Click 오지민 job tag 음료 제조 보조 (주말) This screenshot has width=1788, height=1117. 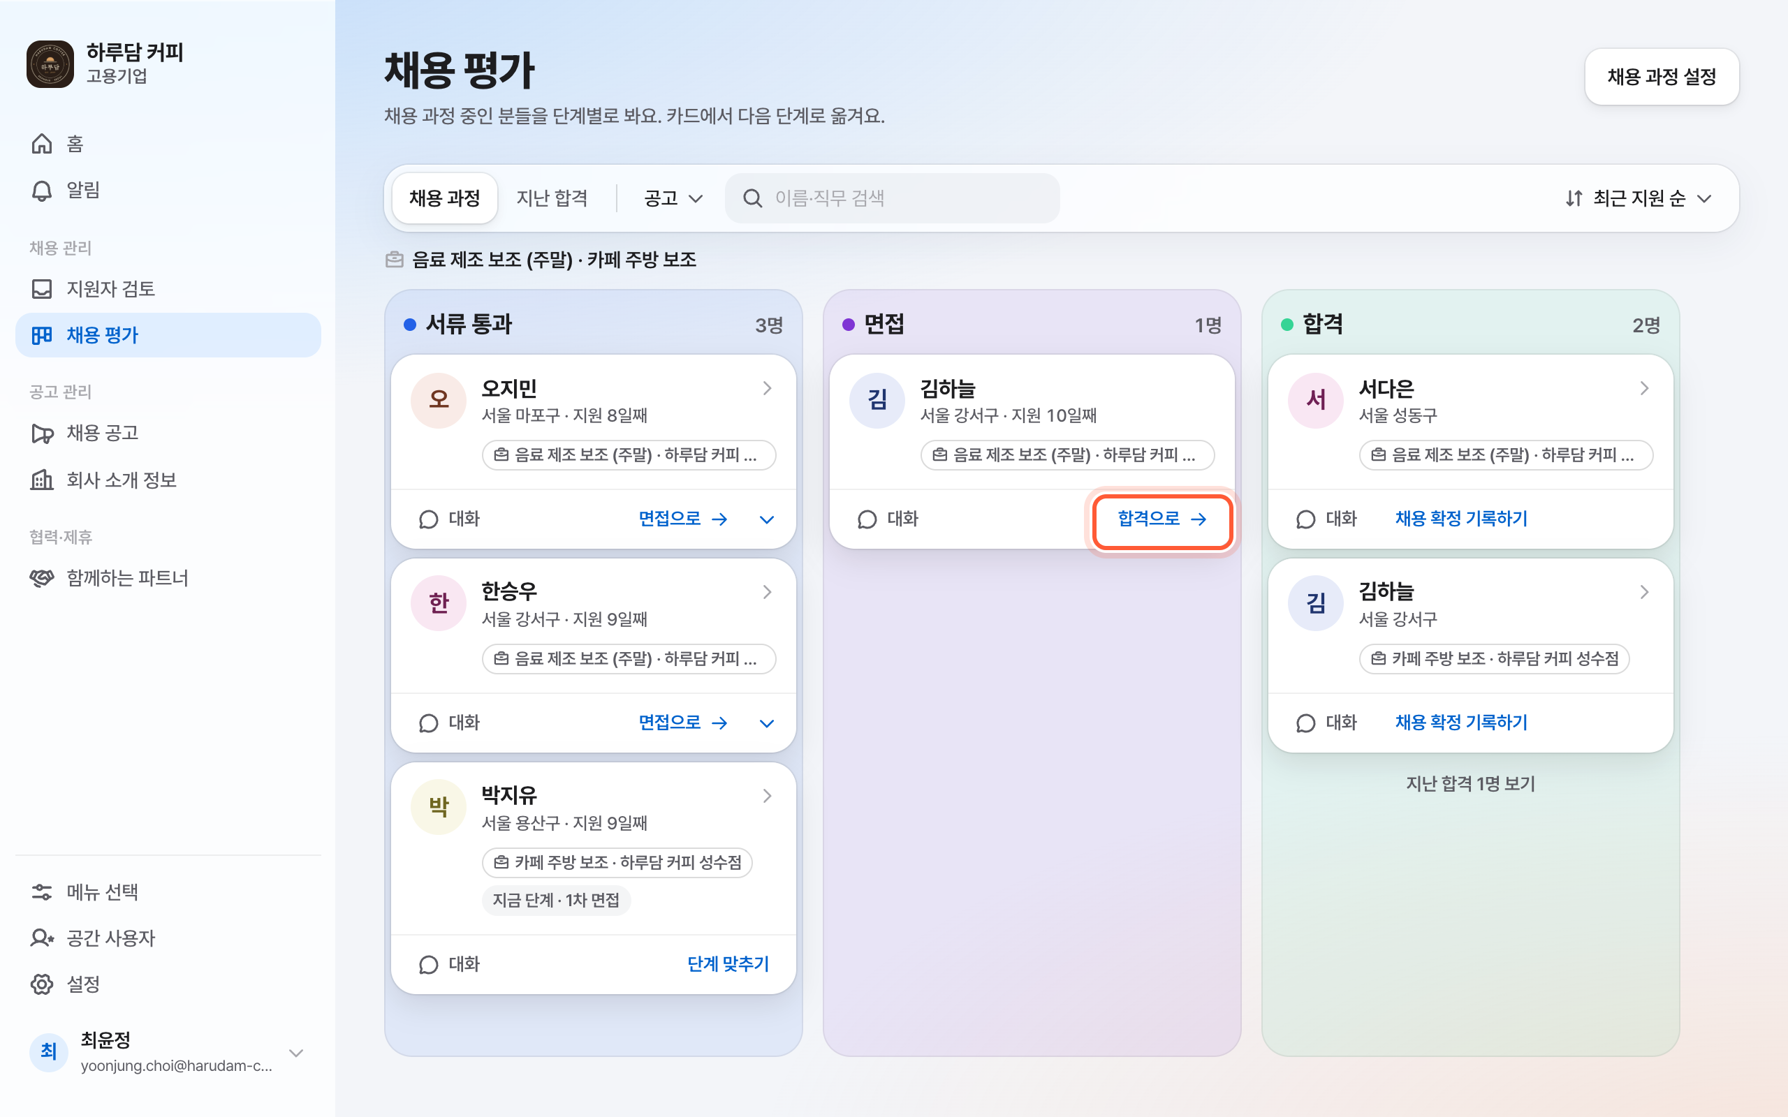629,455
